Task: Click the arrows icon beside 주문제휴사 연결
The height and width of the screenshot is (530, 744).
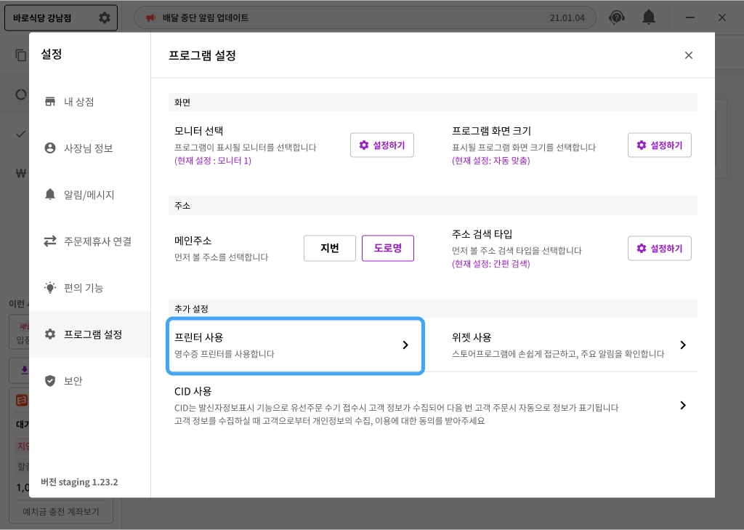Action: (50, 241)
